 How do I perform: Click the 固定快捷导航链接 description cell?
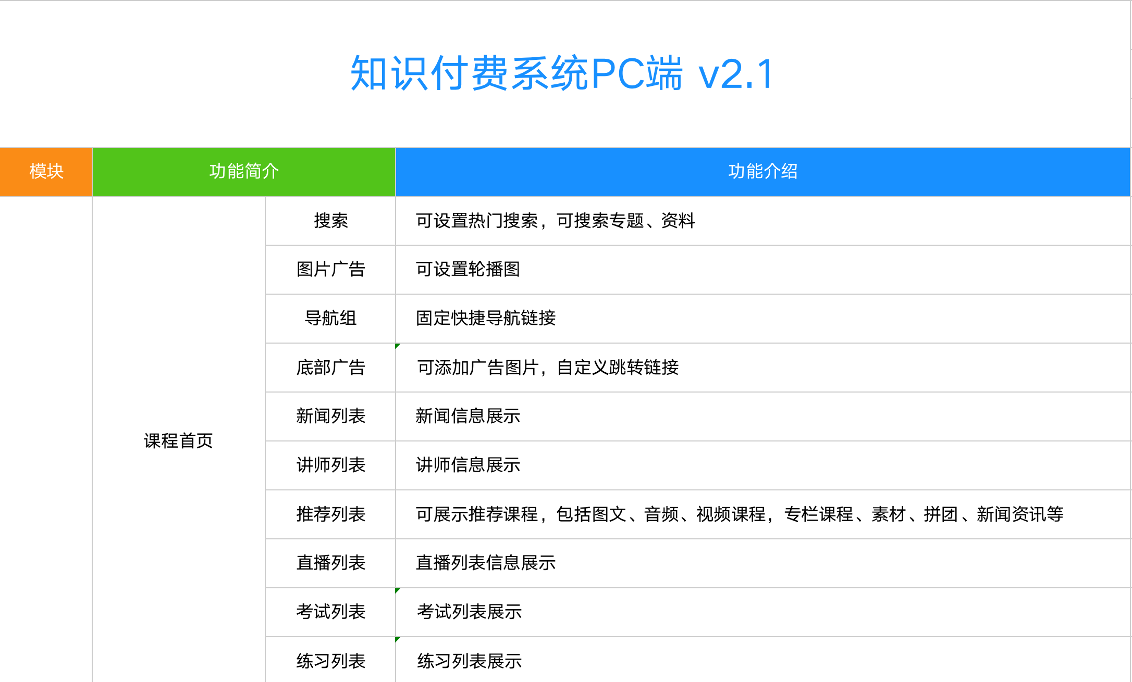coord(486,318)
